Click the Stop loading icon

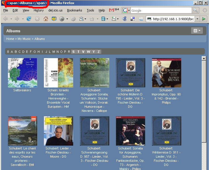(x=37, y=19)
